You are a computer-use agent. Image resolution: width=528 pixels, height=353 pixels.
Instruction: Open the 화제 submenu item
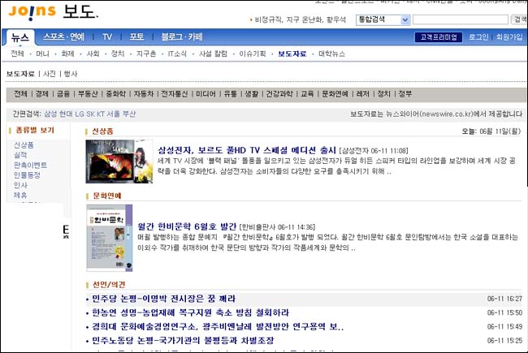point(67,54)
